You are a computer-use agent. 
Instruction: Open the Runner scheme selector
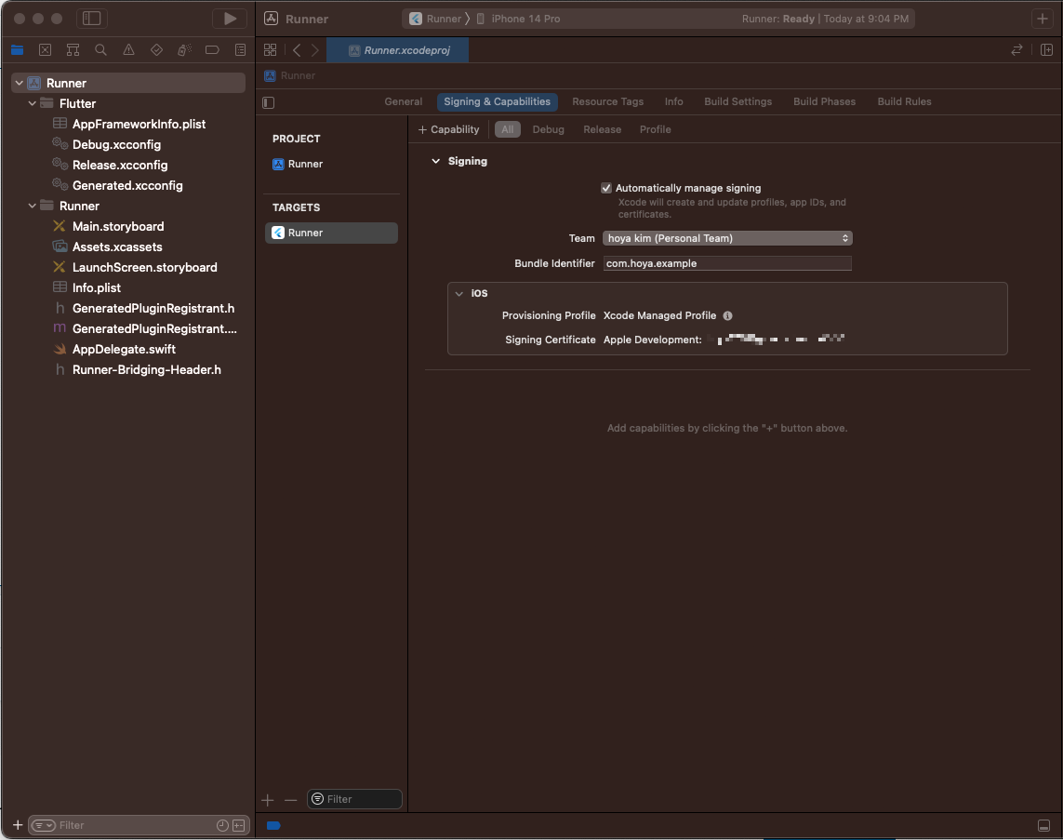436,19
